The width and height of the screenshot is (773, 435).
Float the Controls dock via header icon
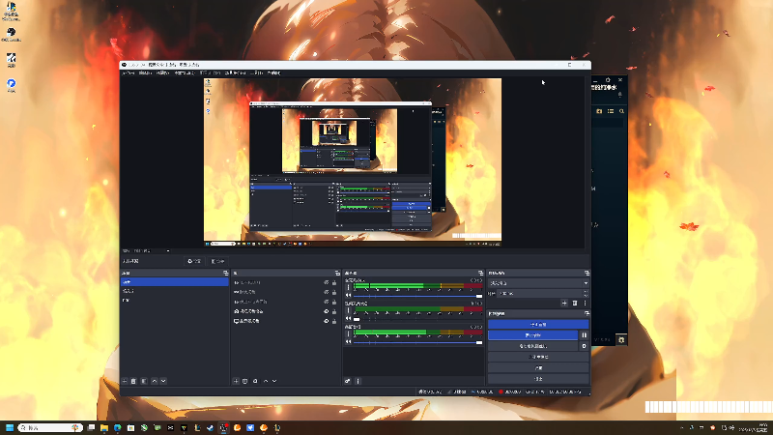coord(587,313)
